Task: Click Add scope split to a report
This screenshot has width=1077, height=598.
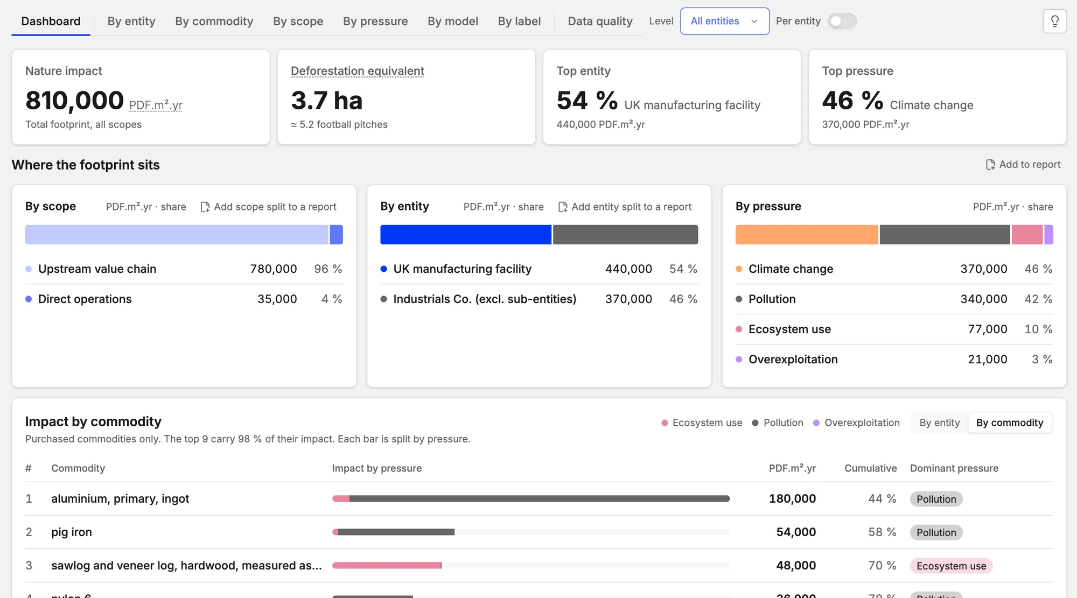Action: pyautogui.click(x=268, y=207)
